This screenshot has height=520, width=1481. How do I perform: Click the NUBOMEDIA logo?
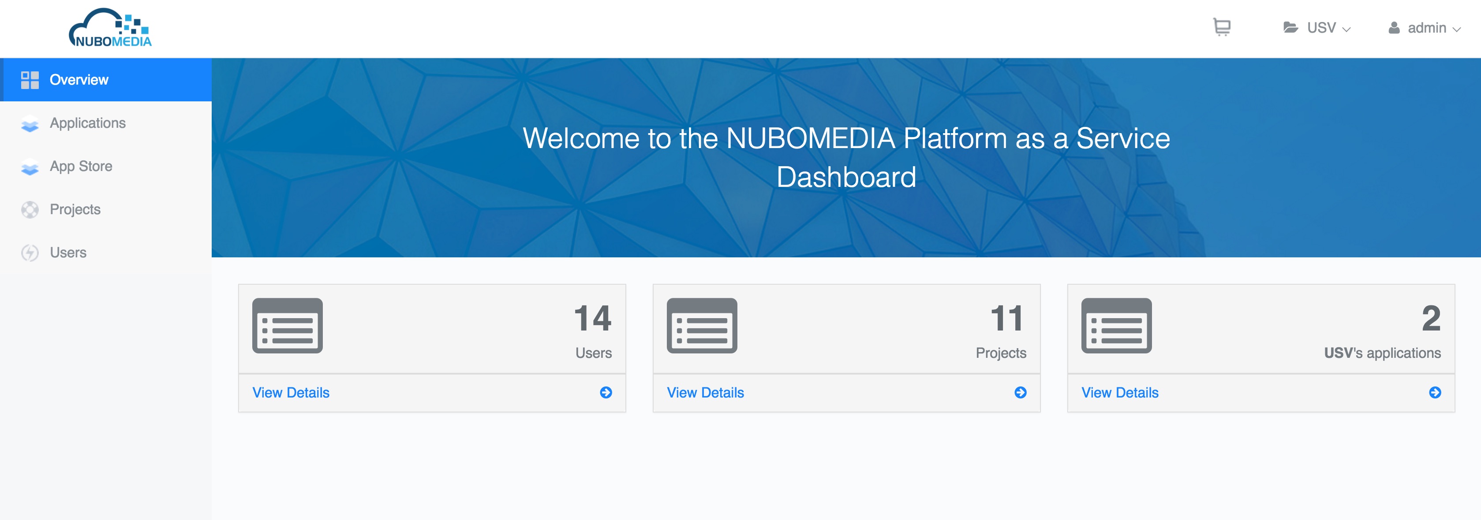(110, 28)
